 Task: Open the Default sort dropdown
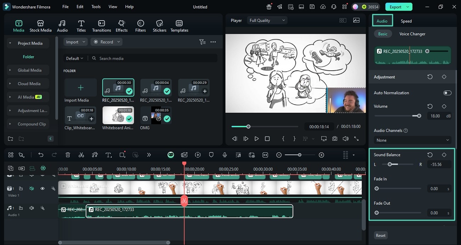pyautogui.click(x=74, y=58)
